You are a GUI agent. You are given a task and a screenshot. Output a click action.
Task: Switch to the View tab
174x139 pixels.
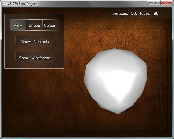click(18, 25)
